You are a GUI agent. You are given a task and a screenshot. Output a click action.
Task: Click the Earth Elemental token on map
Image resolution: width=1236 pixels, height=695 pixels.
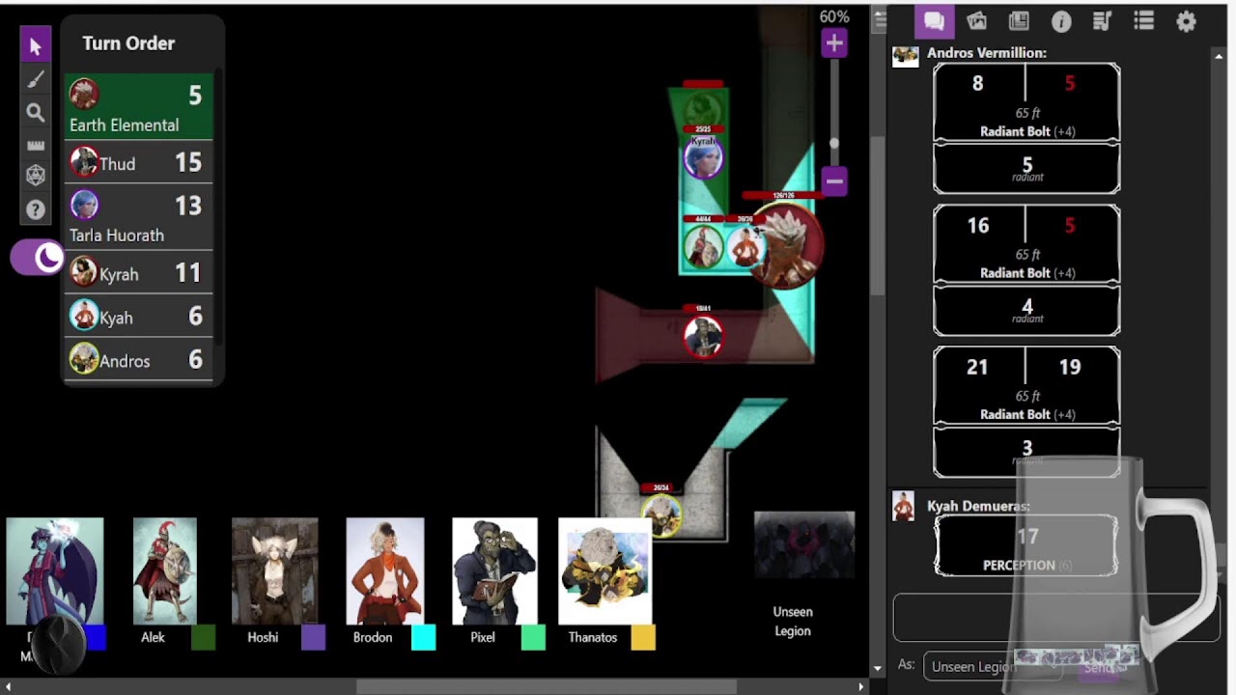tap(787, 245)
